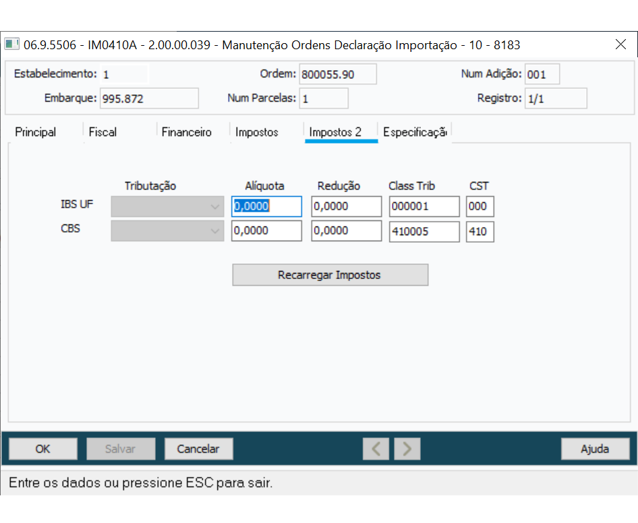The width and height of the screenshot is (638, 523).
Task: Edit IBS UF Class Trib 000001 field
Action: point(424,207)
